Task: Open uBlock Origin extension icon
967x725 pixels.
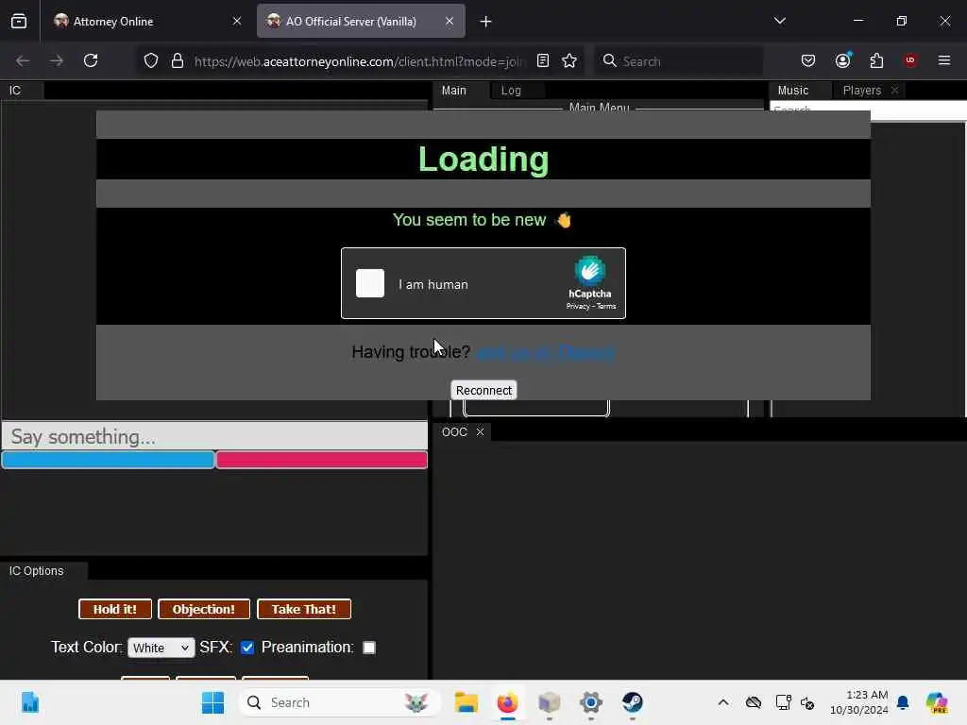Action: 910,60
